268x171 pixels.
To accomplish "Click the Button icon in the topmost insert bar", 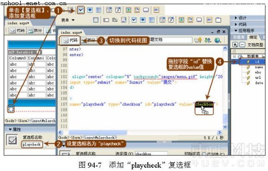I will [x=146, y=10].
